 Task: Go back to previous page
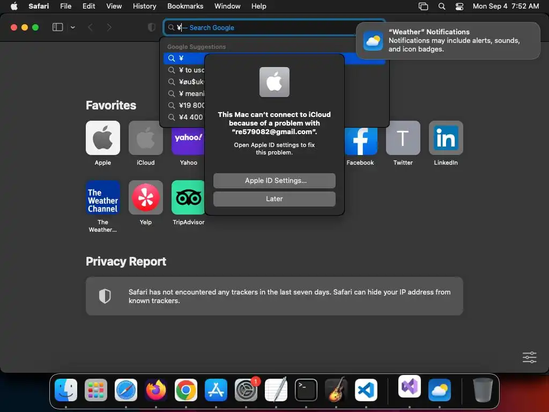[x=90, y=27]
